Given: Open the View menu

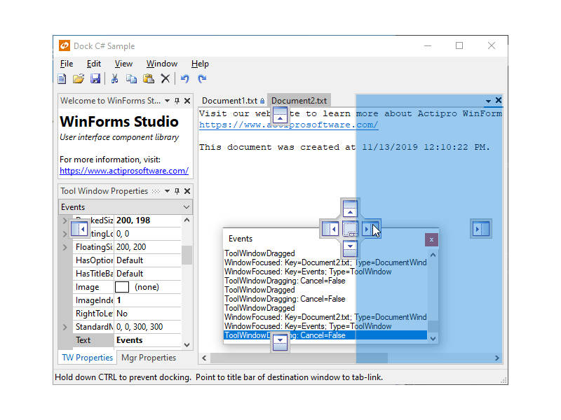Looking at the screenshot, I should click(x=123, y=64).
